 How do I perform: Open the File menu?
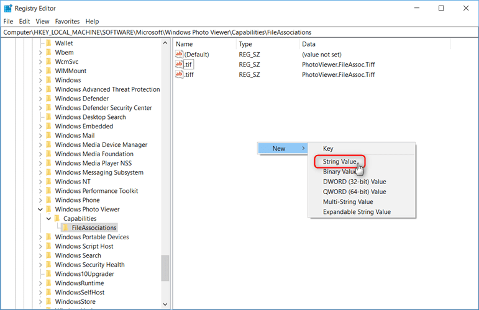point(8,21)
